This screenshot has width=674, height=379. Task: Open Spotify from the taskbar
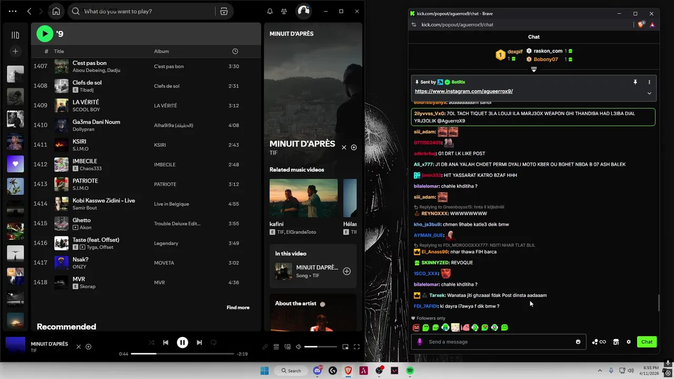pyautogui.click(x=410, y=371)
